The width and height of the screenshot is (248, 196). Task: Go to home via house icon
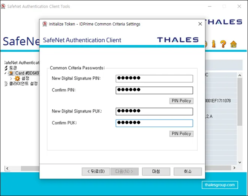pyautogui.click(x=233, y=44)
